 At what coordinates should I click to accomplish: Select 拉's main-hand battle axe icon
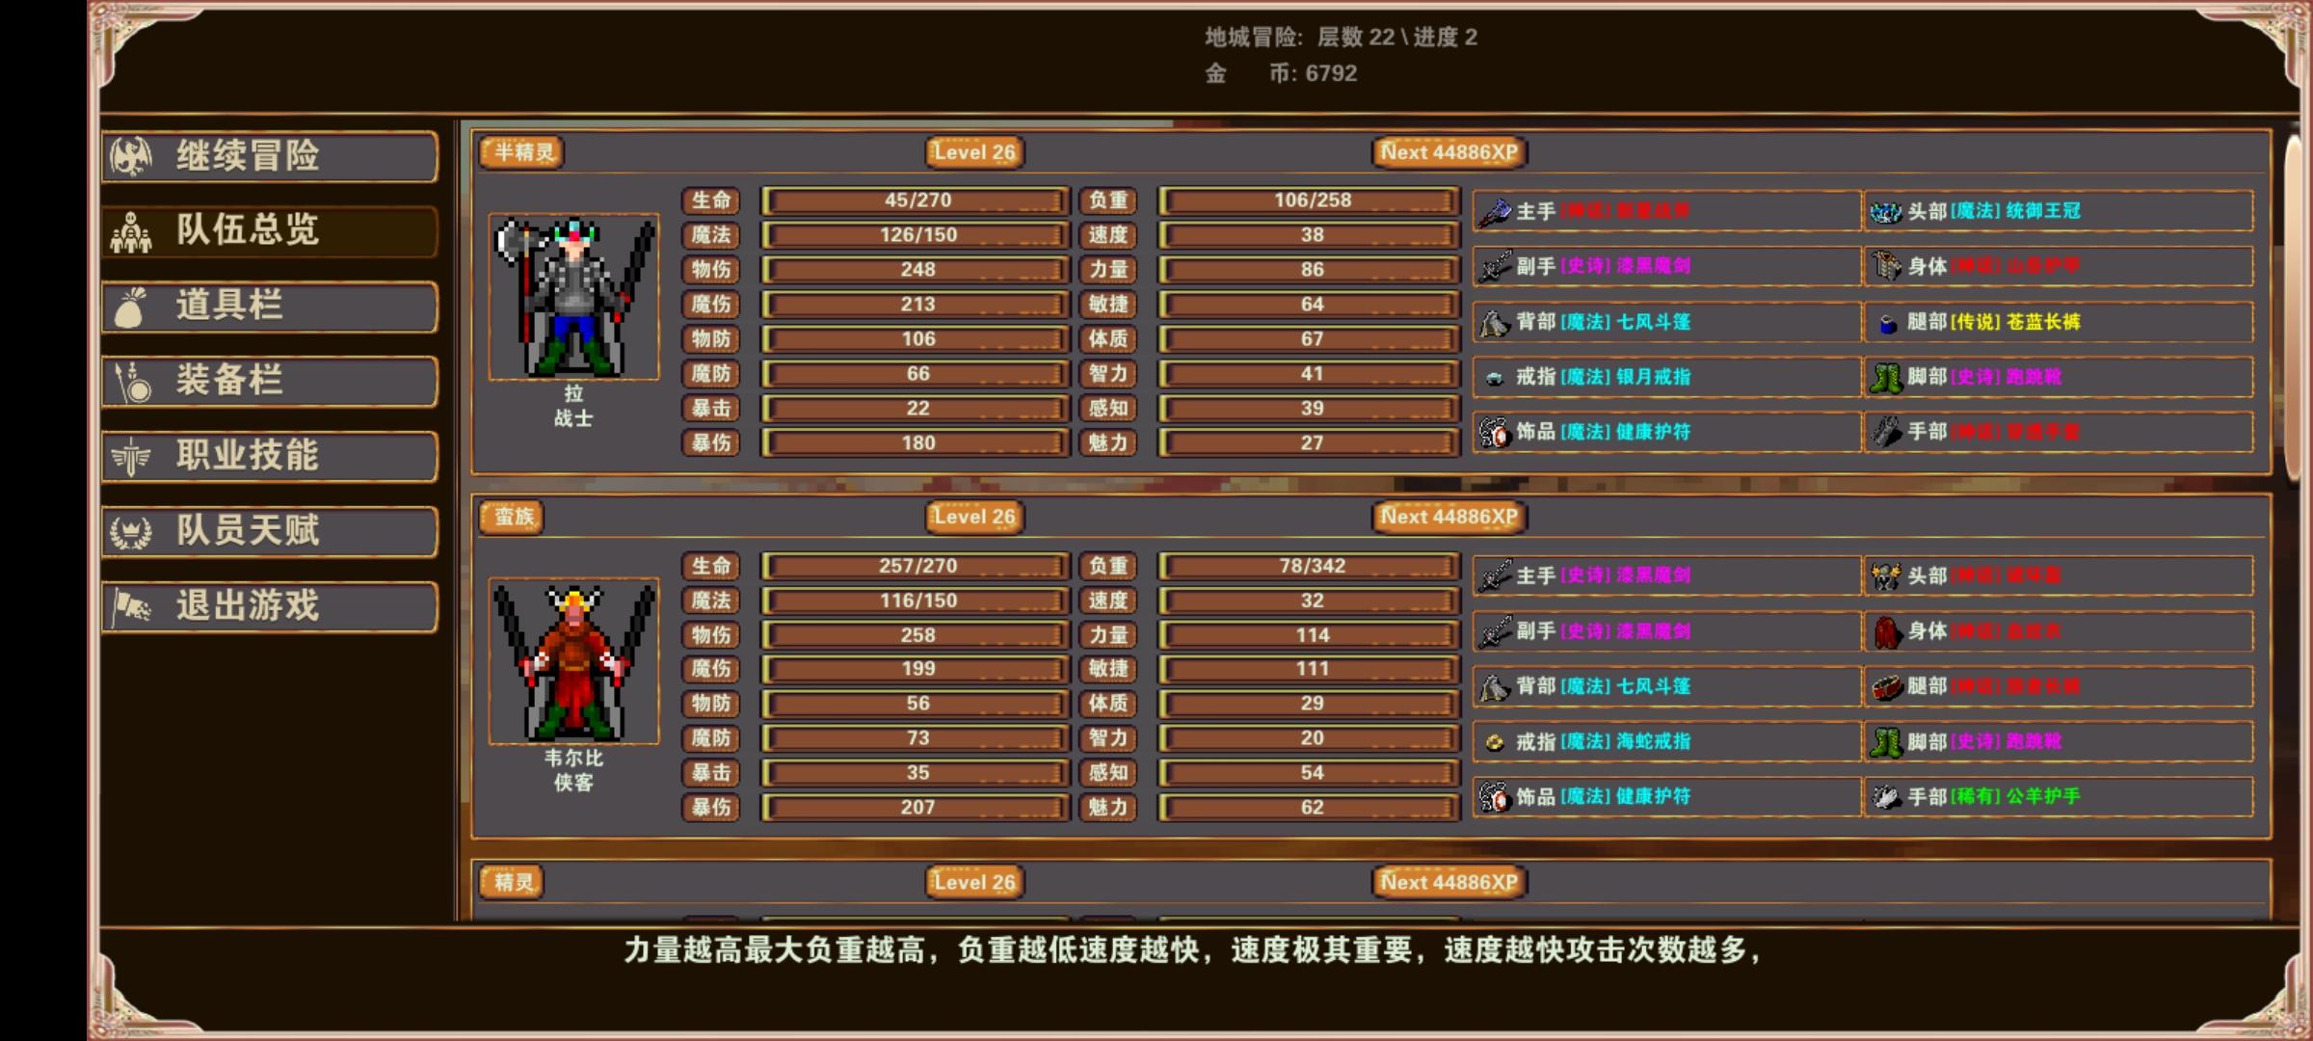click(x=1495, y=212)
